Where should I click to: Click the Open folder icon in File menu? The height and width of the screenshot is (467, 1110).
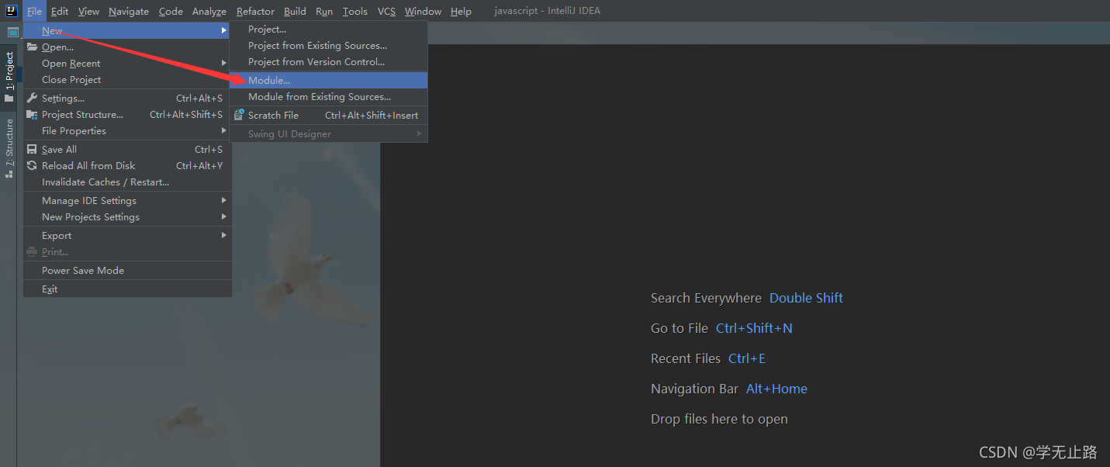(30, 47)
